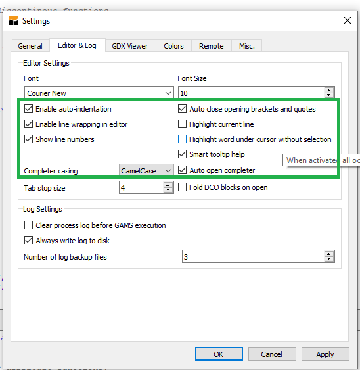360x370 pixels.
Task: Increase the Font Size with up arrow
Action: tap(329, 90)
